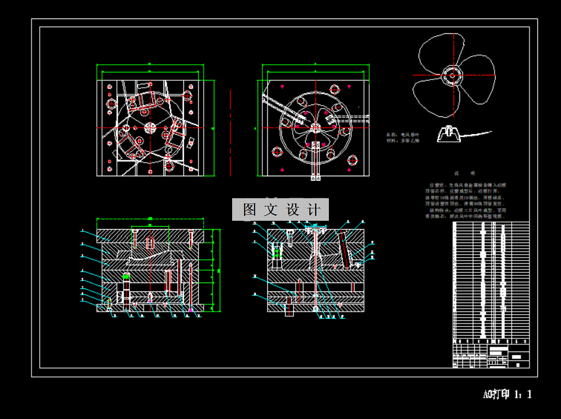Click the '说明' notes heading
The image size is (561, 419).
tap(464, 173)
